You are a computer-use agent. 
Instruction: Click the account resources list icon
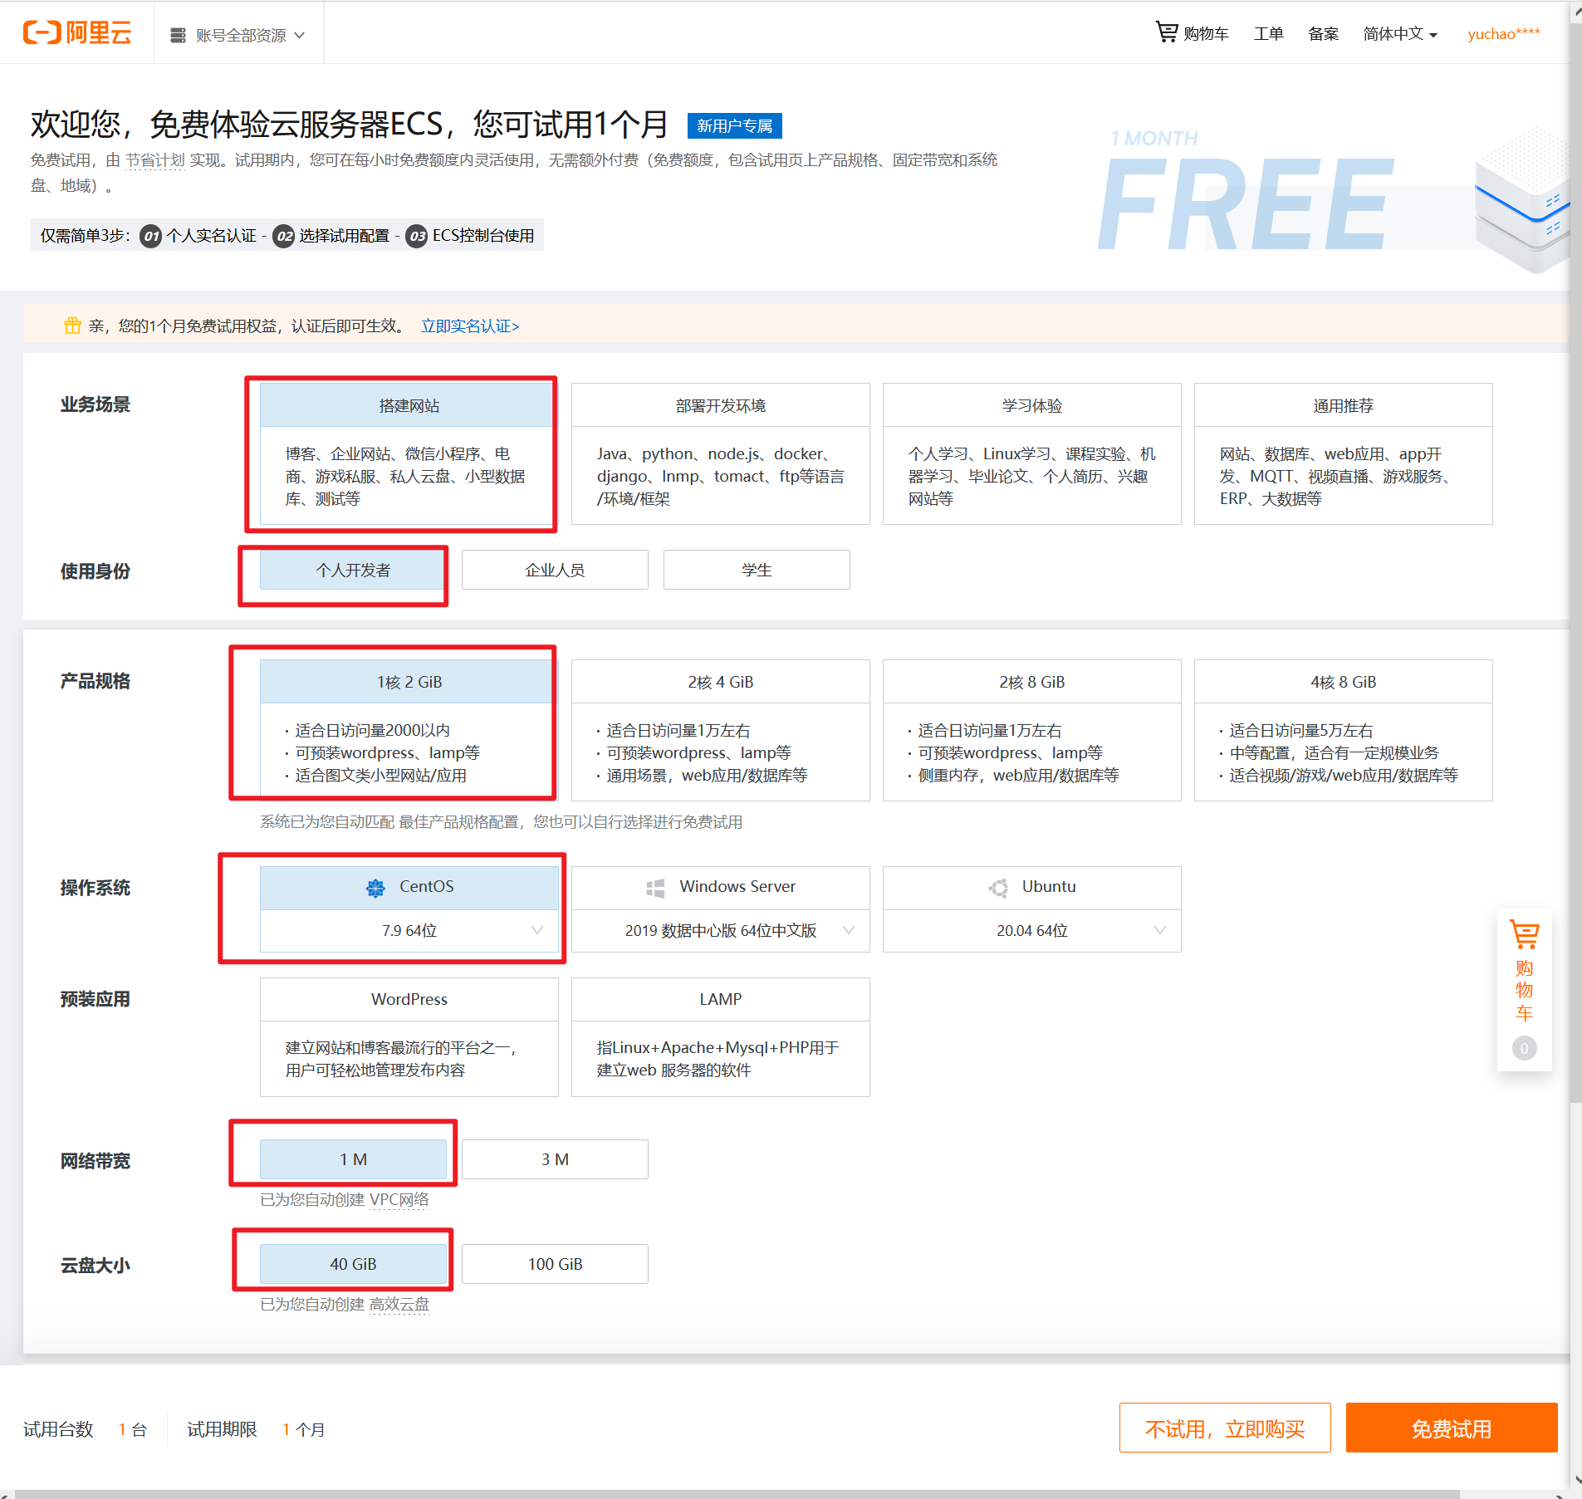click(178, 35)
